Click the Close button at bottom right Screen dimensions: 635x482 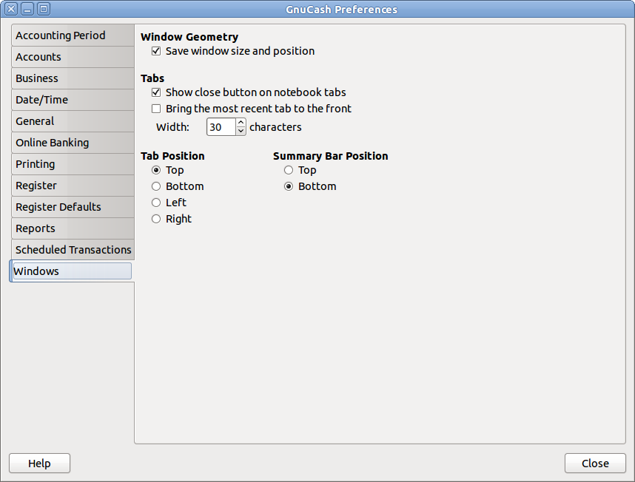tap(595, 464)
